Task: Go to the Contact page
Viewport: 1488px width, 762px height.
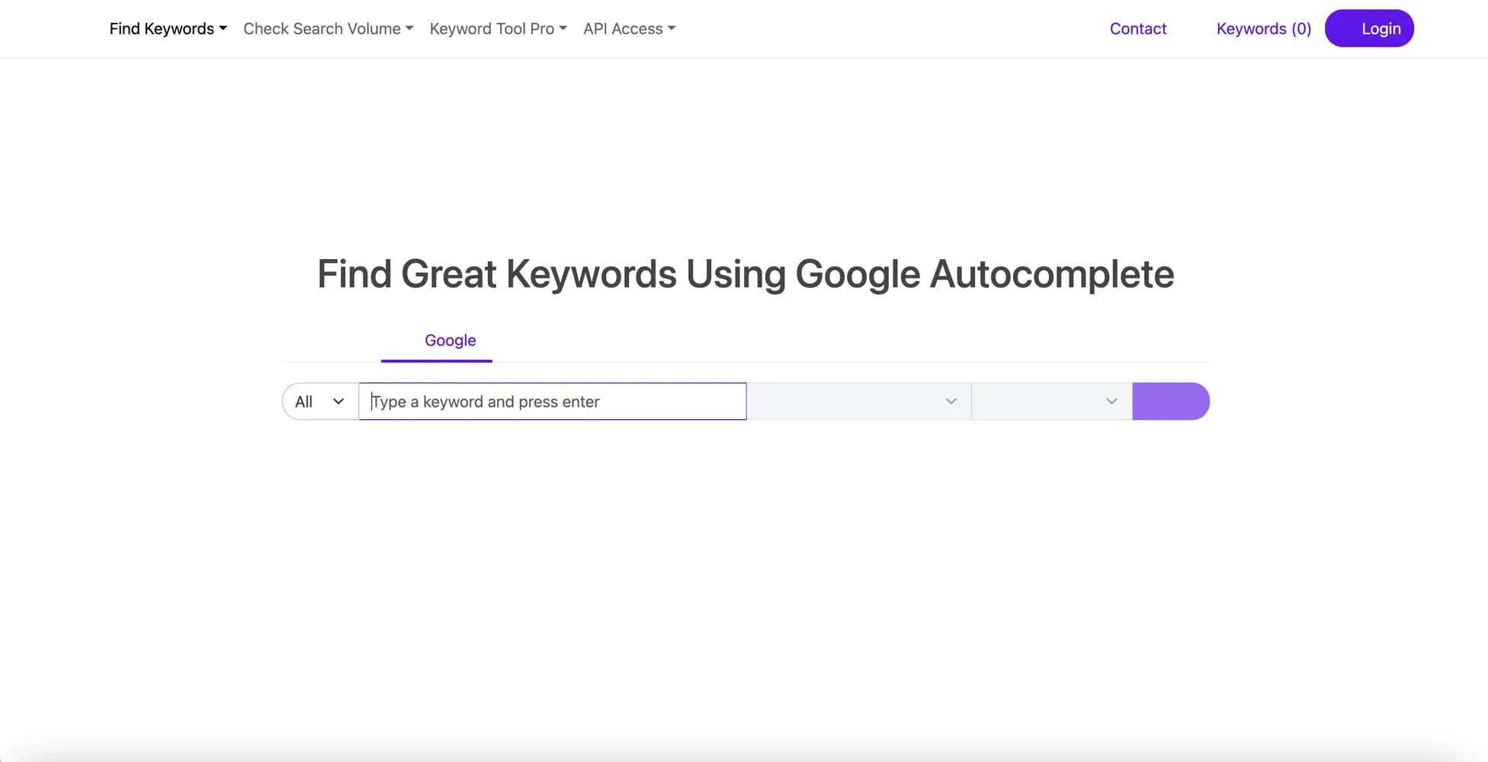Action: pos(1137,29)
